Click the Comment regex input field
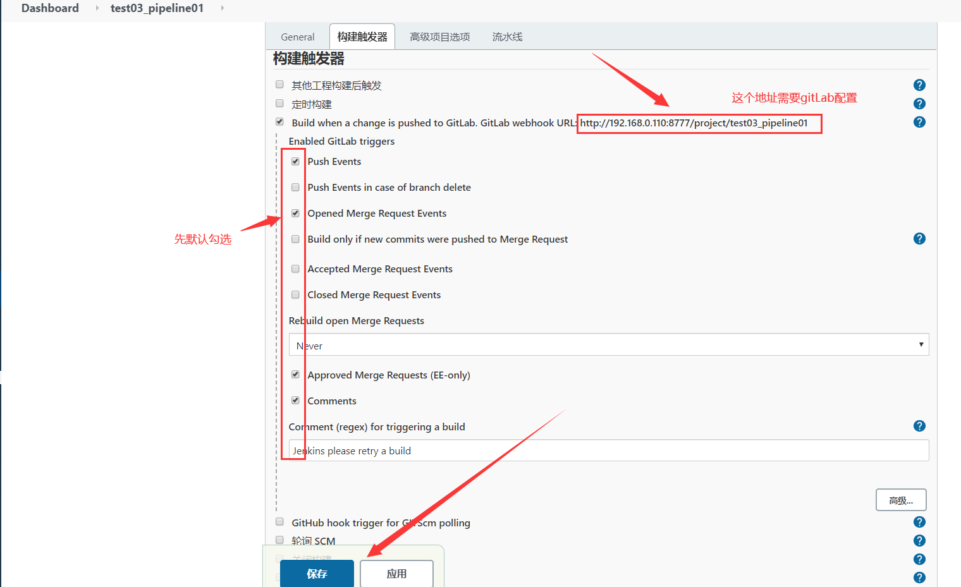Image resolution: width=961 pixels, height=587 pixels. (609, 451)
